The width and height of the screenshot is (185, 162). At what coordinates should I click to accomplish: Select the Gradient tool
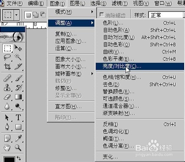[18, 97]
